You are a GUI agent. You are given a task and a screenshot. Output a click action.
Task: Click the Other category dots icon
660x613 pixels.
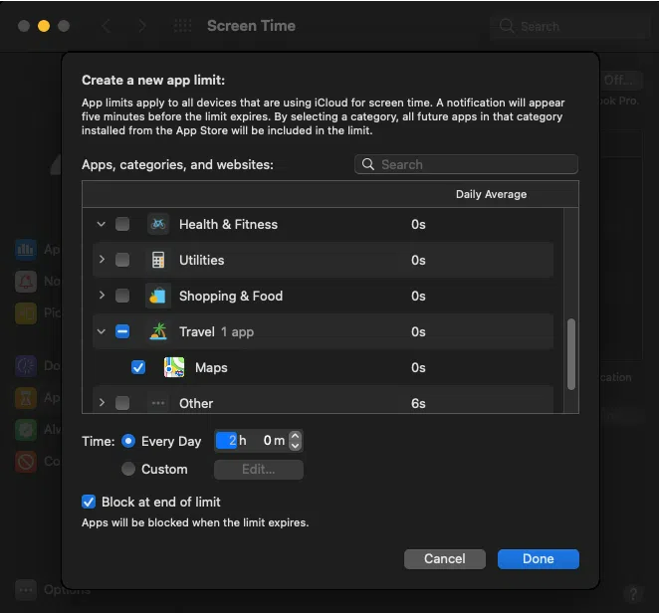point(157,403)
